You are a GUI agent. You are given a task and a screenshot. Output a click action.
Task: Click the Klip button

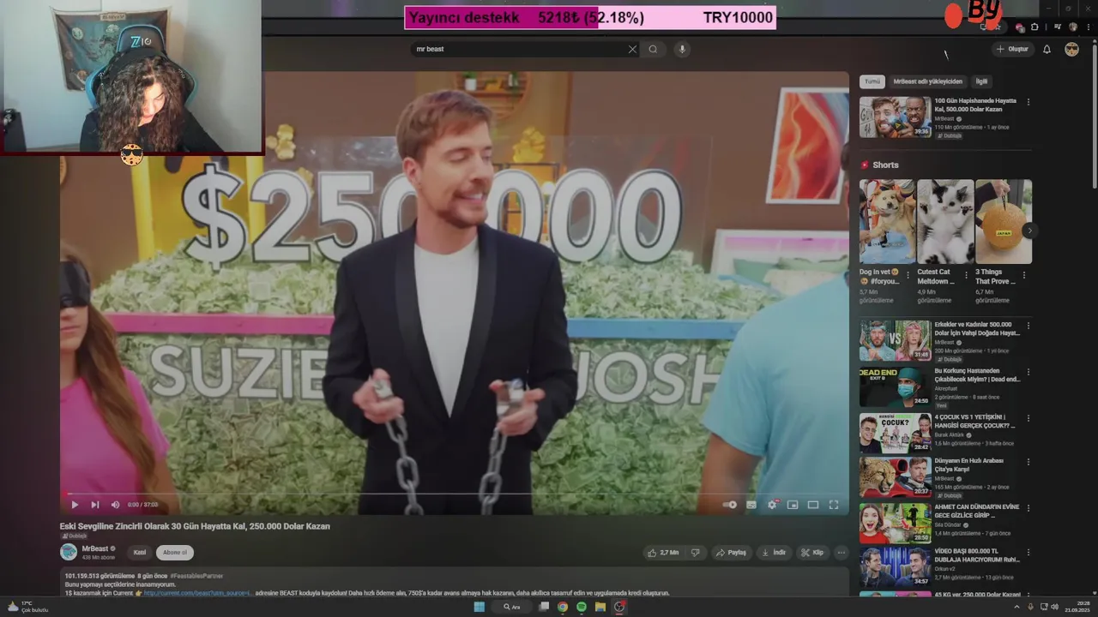click(812, 553)
